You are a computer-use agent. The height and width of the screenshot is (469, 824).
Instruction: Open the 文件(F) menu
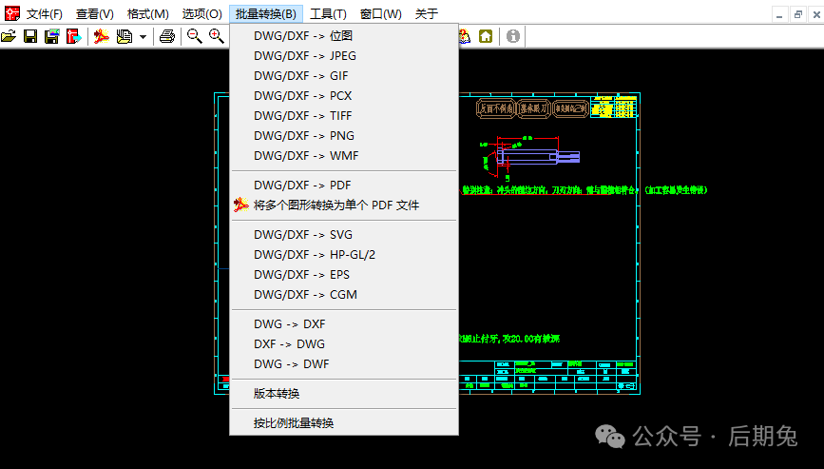coord(44,14)
